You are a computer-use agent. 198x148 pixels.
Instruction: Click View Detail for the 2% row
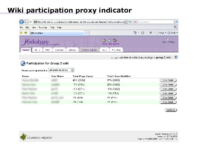coord(168,102)
